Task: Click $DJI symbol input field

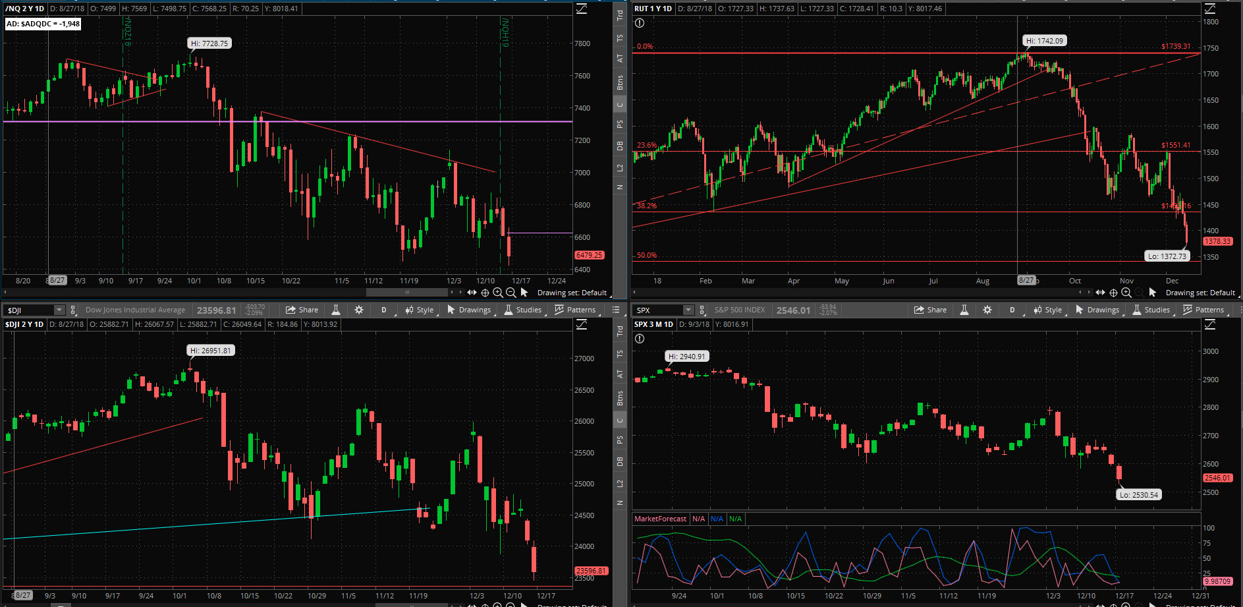Action: [x=30, y=310]
